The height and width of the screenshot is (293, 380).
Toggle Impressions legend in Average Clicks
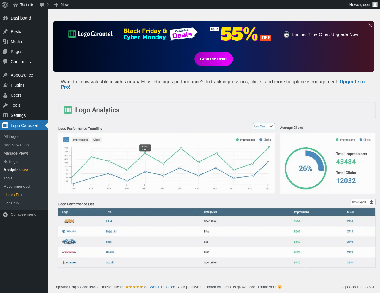click(345, 140)
